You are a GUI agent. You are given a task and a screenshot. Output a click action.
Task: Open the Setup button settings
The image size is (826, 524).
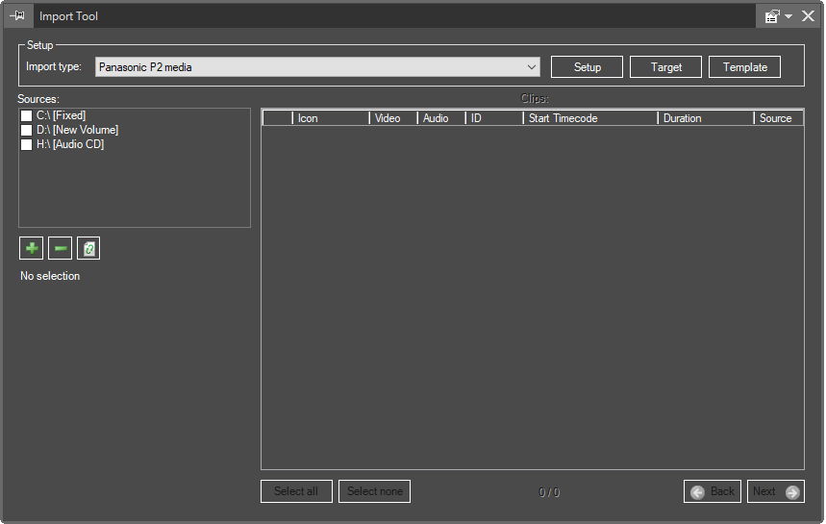[x=587, y=67]
